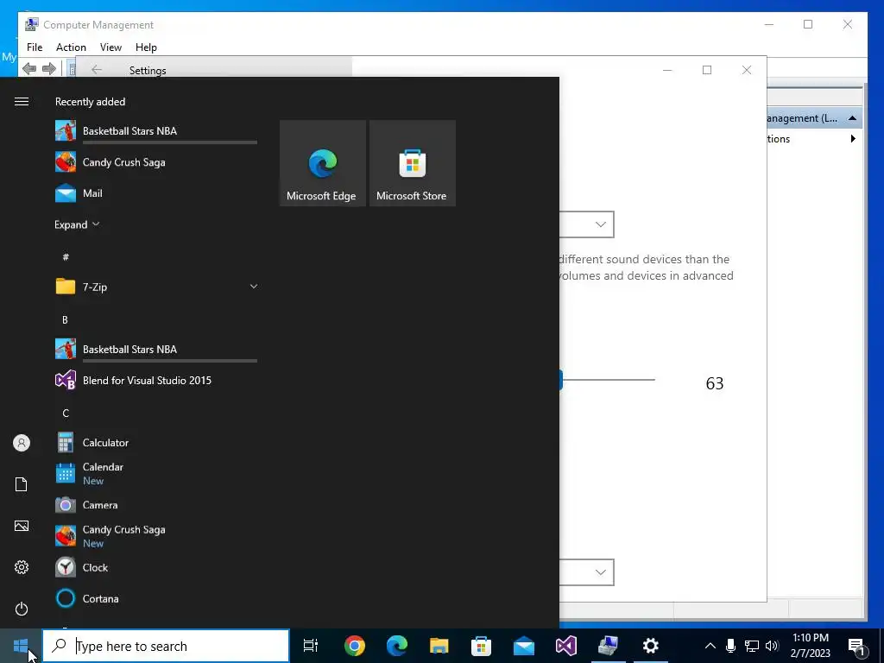Open network status tray icon
The height and width of the screenshot is (663, 884).
752,646
